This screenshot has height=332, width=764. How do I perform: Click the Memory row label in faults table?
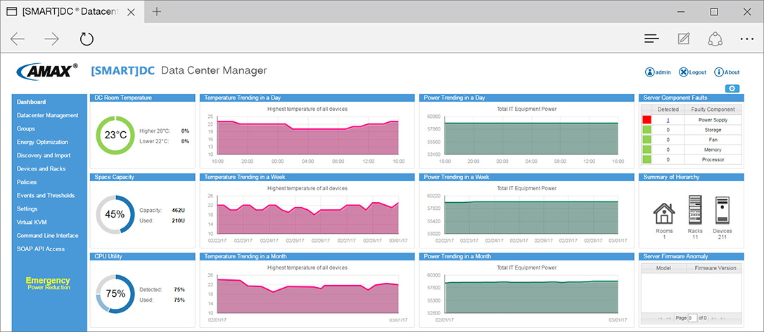point(713,150)
